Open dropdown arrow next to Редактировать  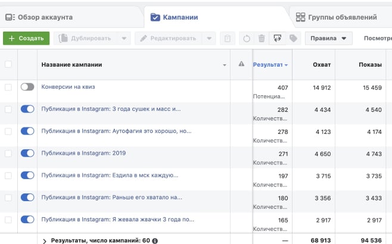click(208, 39)
